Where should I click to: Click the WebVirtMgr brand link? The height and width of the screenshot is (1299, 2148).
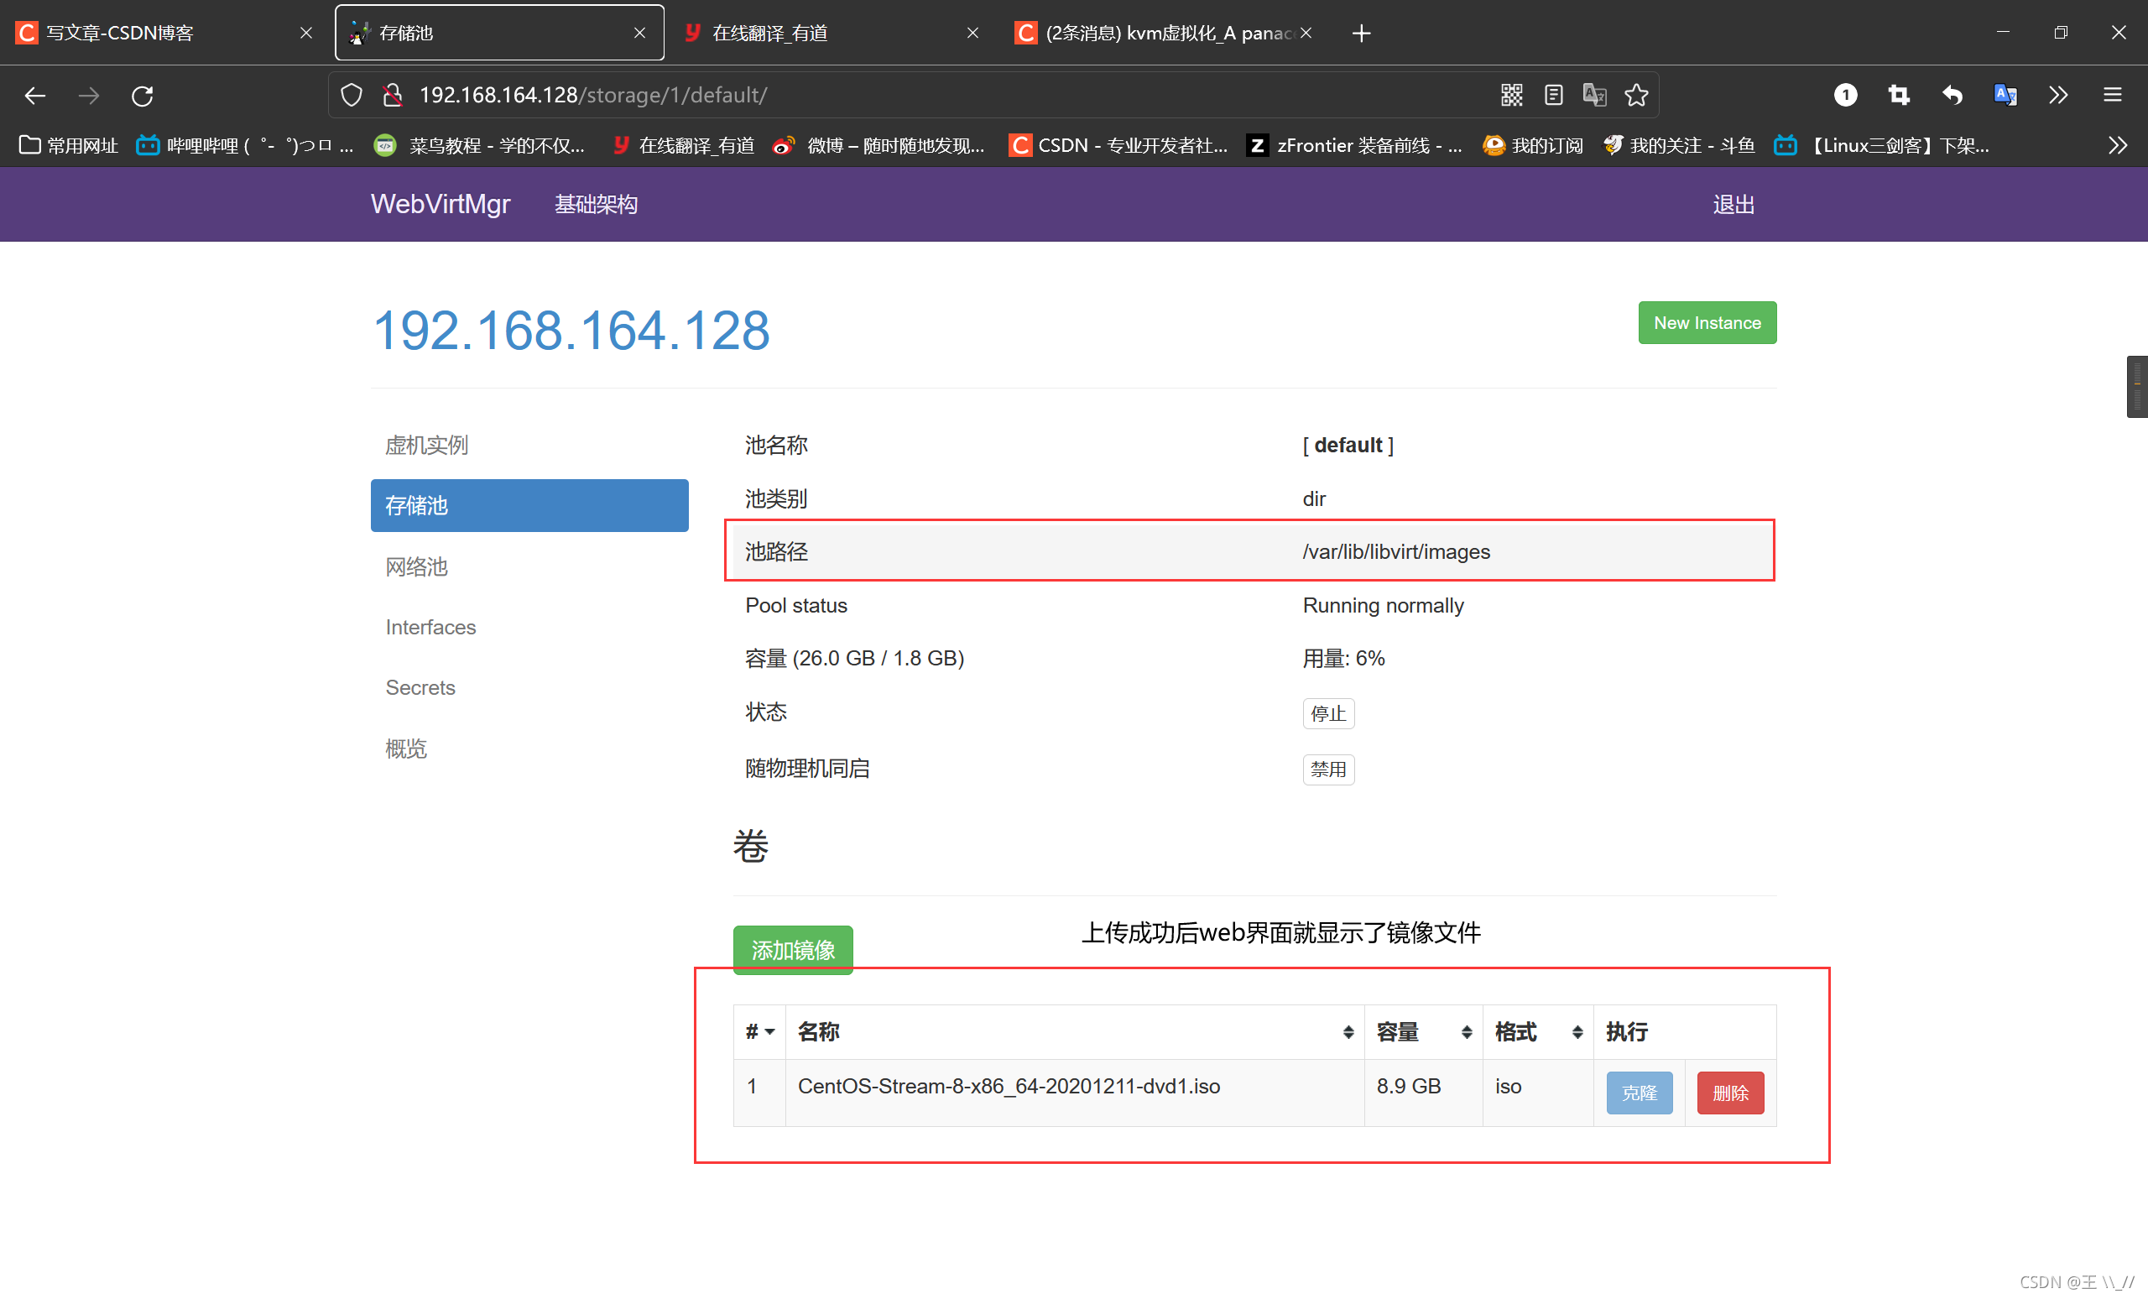point(441,204)
